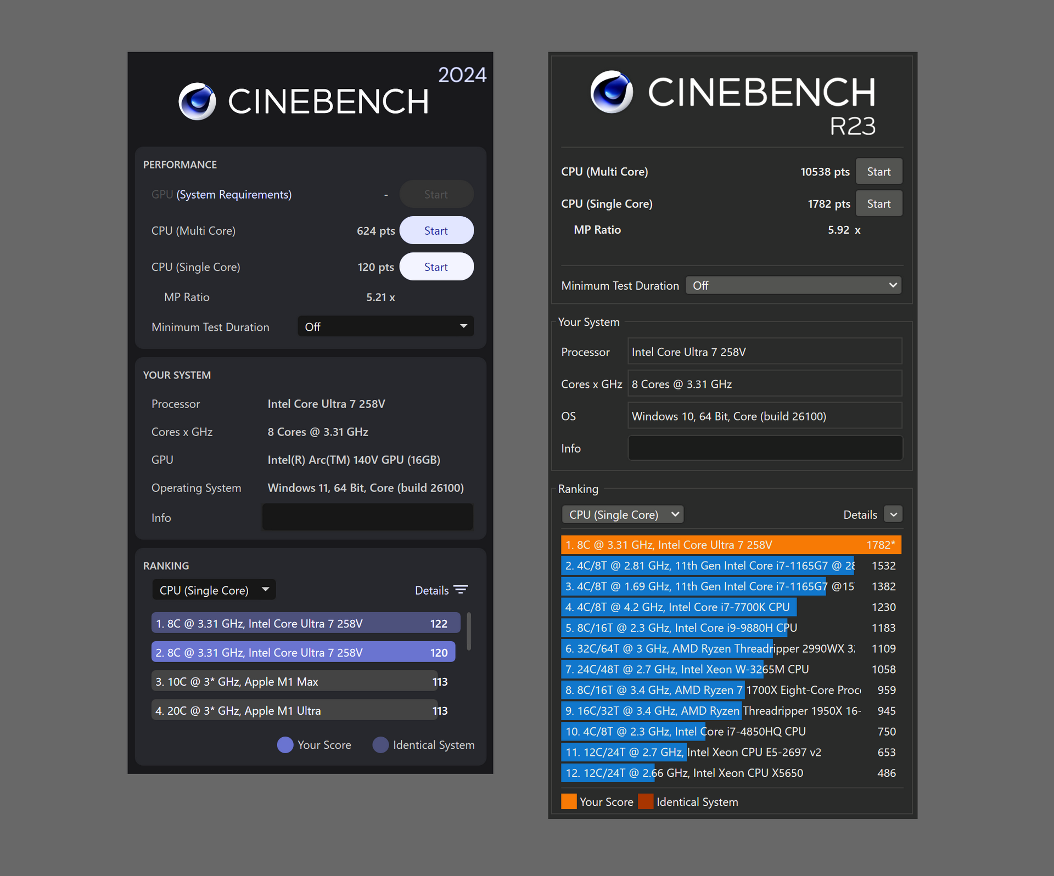Image resolution: width=1054 pixels, height=876 pixels.
Task: Click OS field showing Windows 10 in R23
Action: click(x=765, y=416)
